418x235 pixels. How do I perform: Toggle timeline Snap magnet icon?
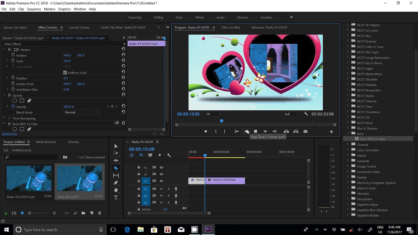(141, 155)
